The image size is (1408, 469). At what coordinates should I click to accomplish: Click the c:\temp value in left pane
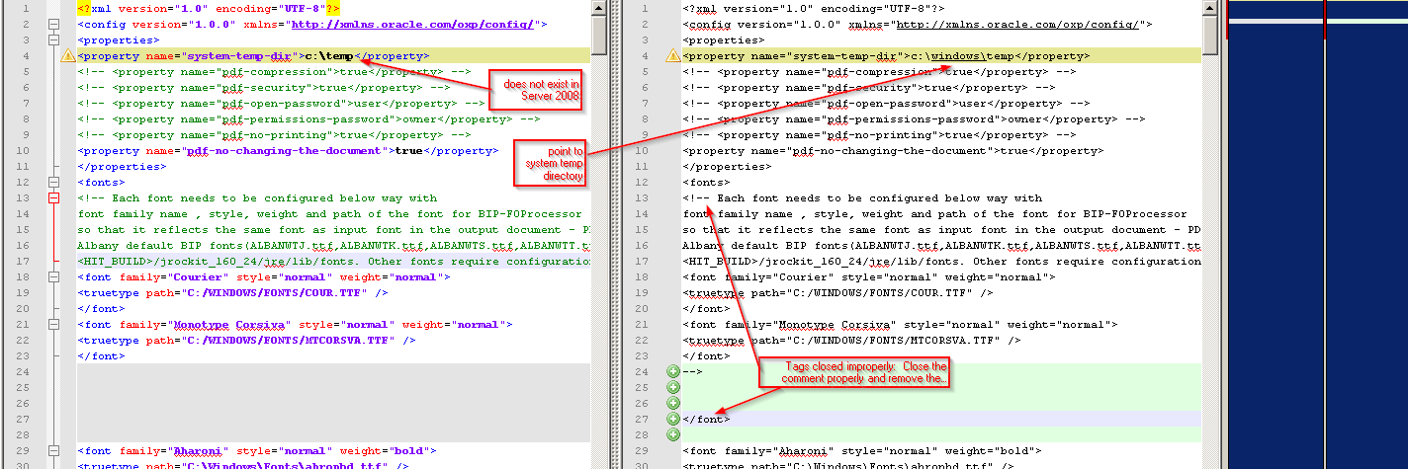pos(329,56)
